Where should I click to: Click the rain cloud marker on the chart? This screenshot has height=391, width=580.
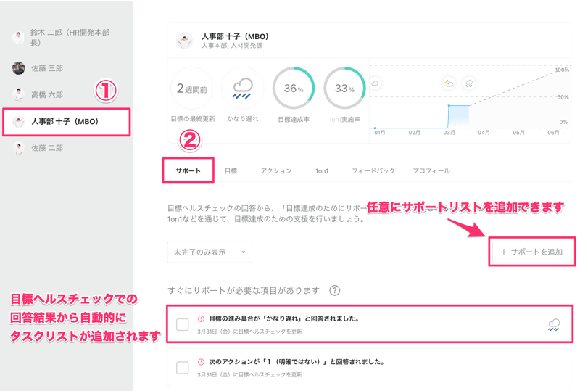tap(469, 83)
